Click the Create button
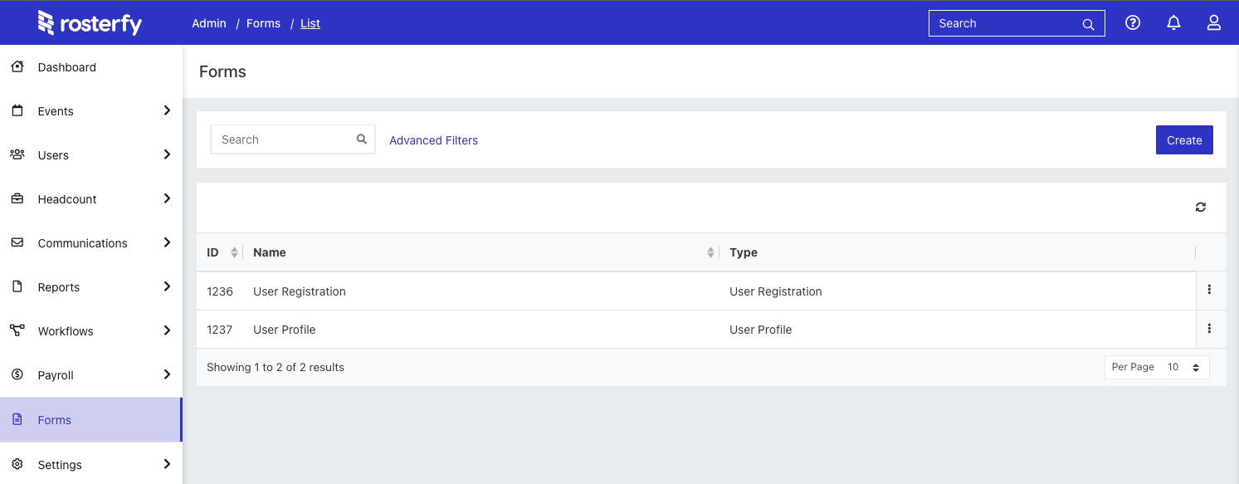Viewport: 1239px width, 484px height. (1184, 139)
